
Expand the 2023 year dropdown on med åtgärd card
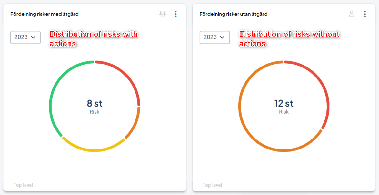pos(25,37)
